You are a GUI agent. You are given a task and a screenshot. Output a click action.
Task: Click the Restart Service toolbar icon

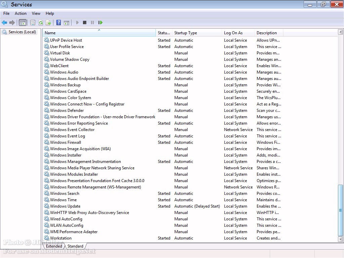coord(100,23)
